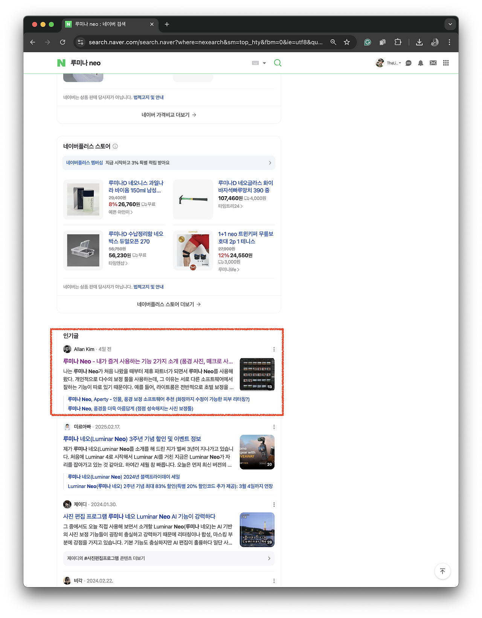Open the Naver notifications bell
The height and width of the screenshot is (618, 482).
click(x=421, y=63)
